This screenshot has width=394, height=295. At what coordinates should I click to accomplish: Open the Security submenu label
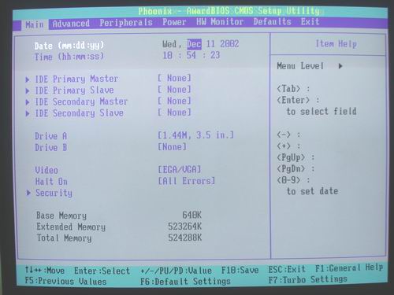(x=54, y=193)
